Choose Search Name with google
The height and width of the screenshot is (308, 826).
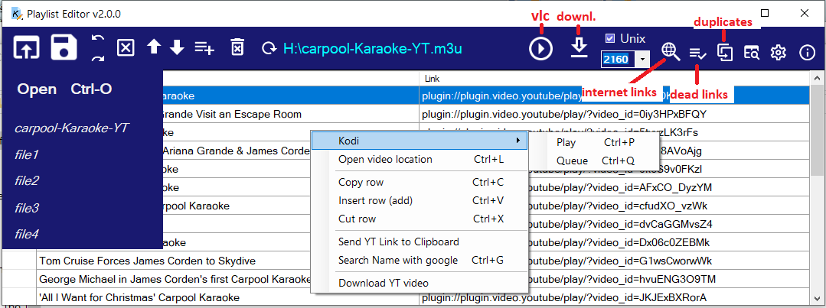click(420, 260)
